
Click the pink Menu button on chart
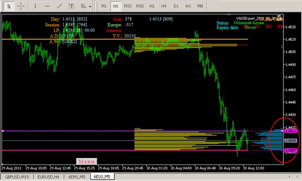87,161
